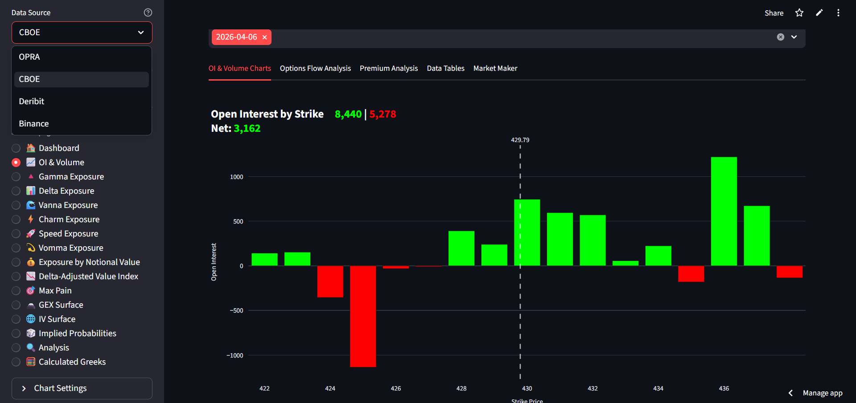This screenshot has height=403, width=856.
Task: Open IV Surface via its globe icon
Action: click(30, 319)
